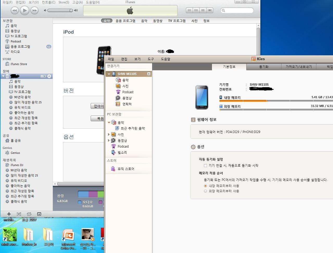Image resolution: width=333 pixels, height=253 pixels.
Task: Open 응용 프로그램 in the iTunes sidebar
Action: click(20, 47)
